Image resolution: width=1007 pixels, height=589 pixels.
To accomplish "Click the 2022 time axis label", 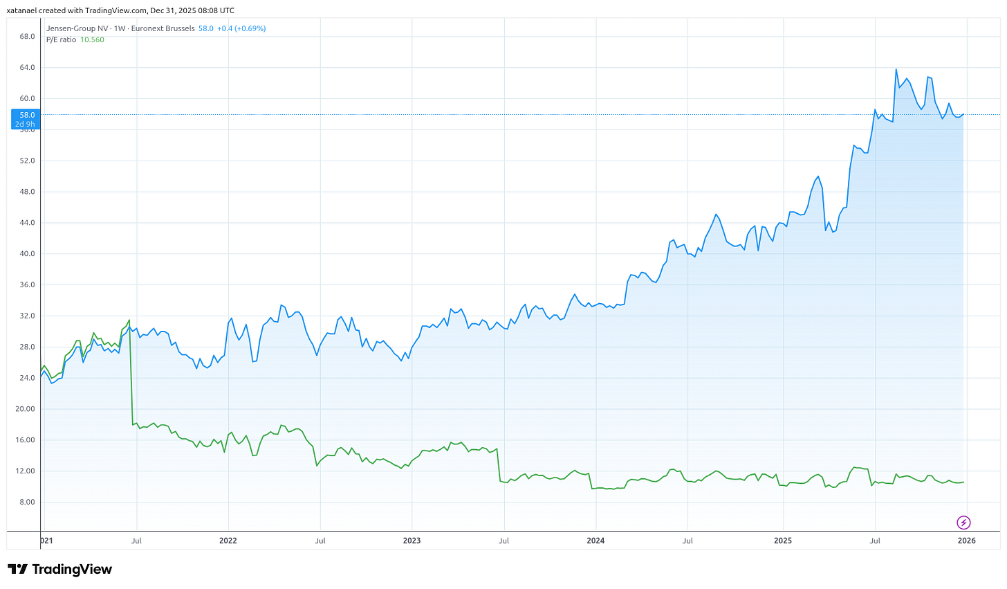I will (x=228, y=541).
